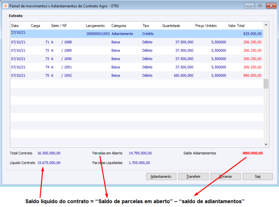Click carga number 73
The height and width of the screenshot is (207, 279).
[x=47, y=59]
